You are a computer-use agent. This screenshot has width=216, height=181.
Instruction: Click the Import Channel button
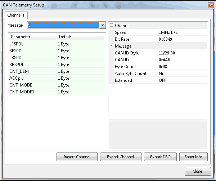[77, 157]
